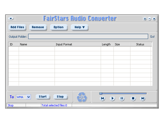
Task: Open the title bar dropdown arrow menu
Action: pyautogui.click(x=11, y=19)
